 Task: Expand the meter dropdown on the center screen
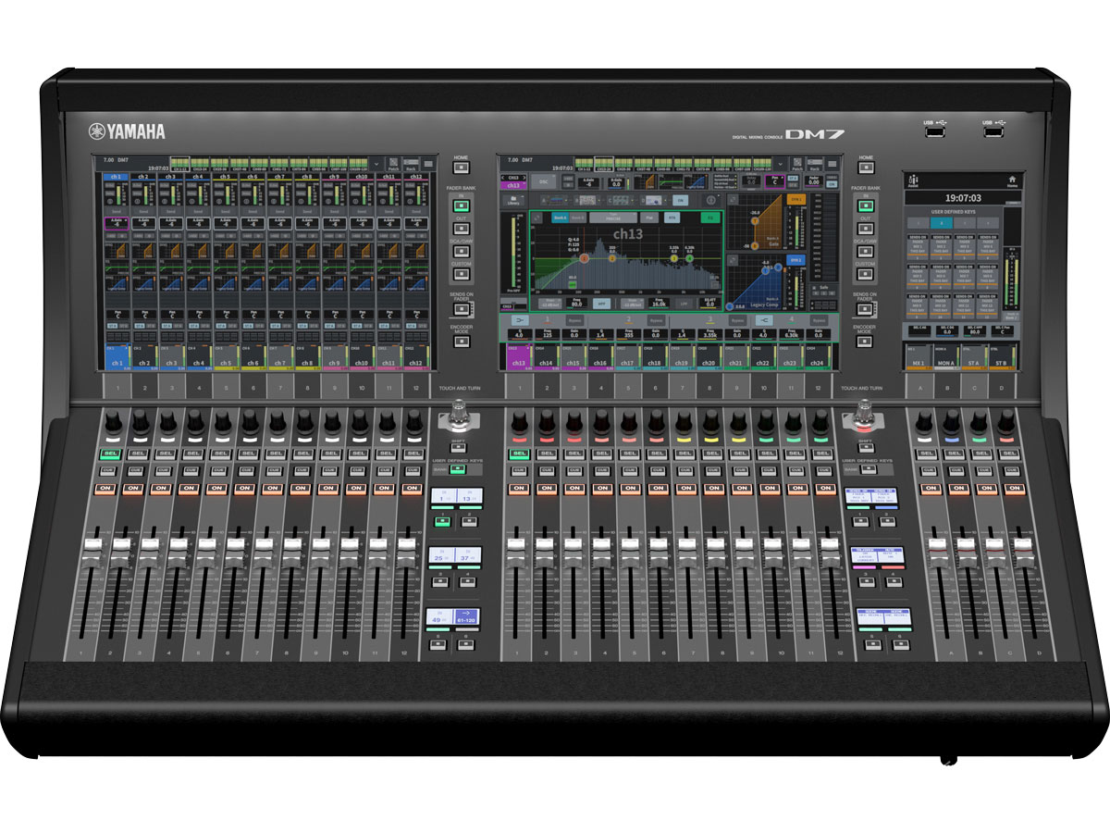pyautogui.click(x=780, y=164)
